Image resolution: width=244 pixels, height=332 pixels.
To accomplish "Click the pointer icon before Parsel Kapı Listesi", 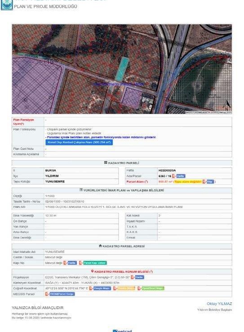I will tap(81, 263).
